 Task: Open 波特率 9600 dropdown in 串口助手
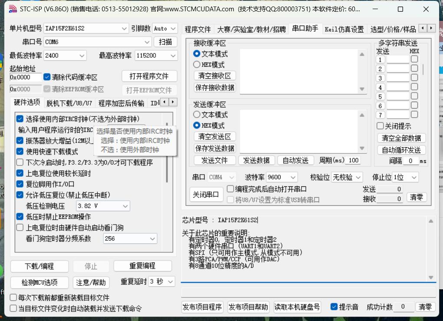282,177
